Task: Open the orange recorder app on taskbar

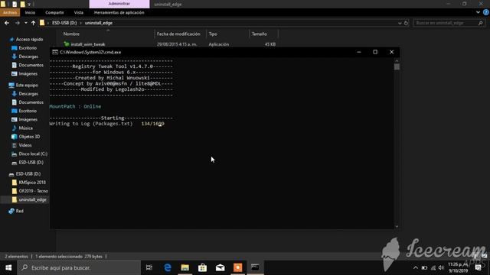Action: (x=237, y=267)
